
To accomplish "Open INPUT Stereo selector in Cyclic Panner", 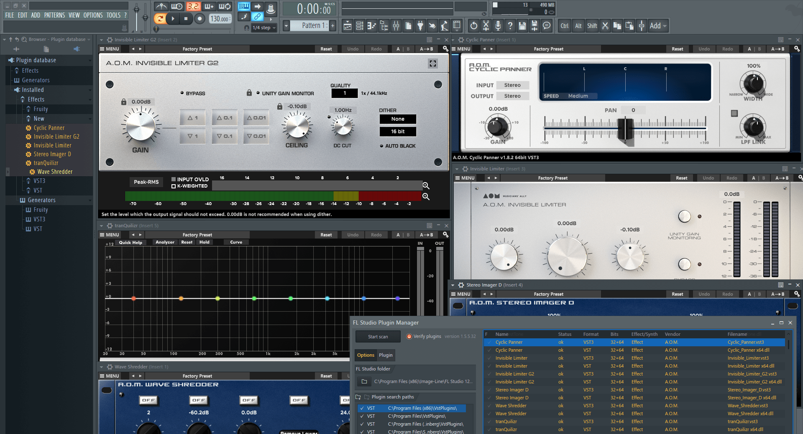I will click(x=512, y=85).
